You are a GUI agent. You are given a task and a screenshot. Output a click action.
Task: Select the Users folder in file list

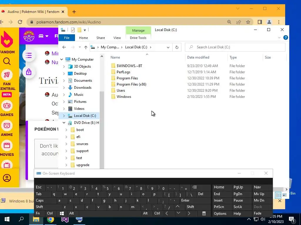[x=121, y=90]
